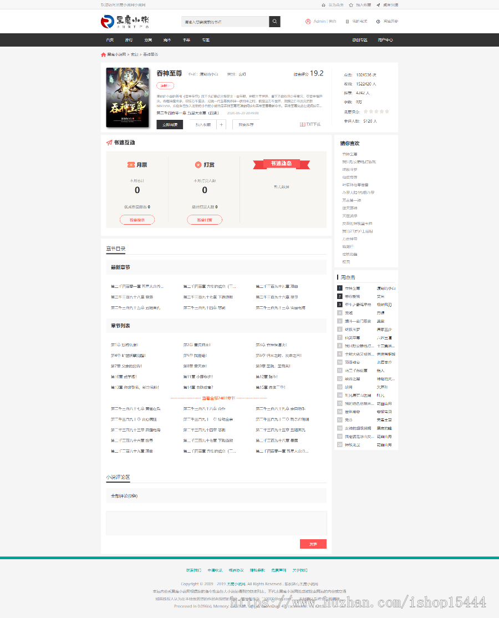This screenshot has width=499, height=618.
Task: Open chapter 第11章 in the chapter list
Action: (x=198, y=377)
